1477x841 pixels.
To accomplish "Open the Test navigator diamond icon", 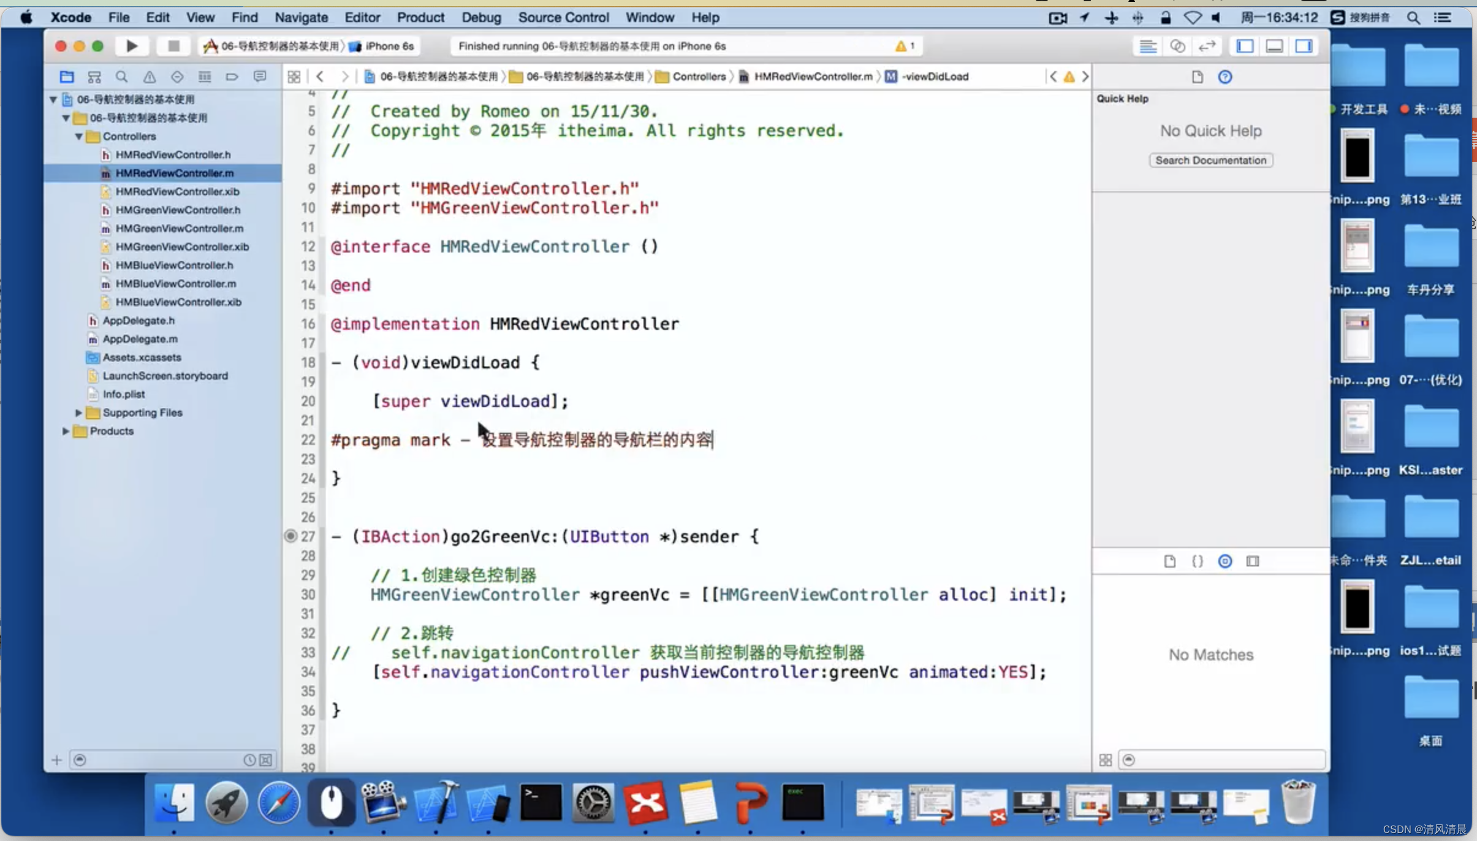I will [x=177, y=77].
